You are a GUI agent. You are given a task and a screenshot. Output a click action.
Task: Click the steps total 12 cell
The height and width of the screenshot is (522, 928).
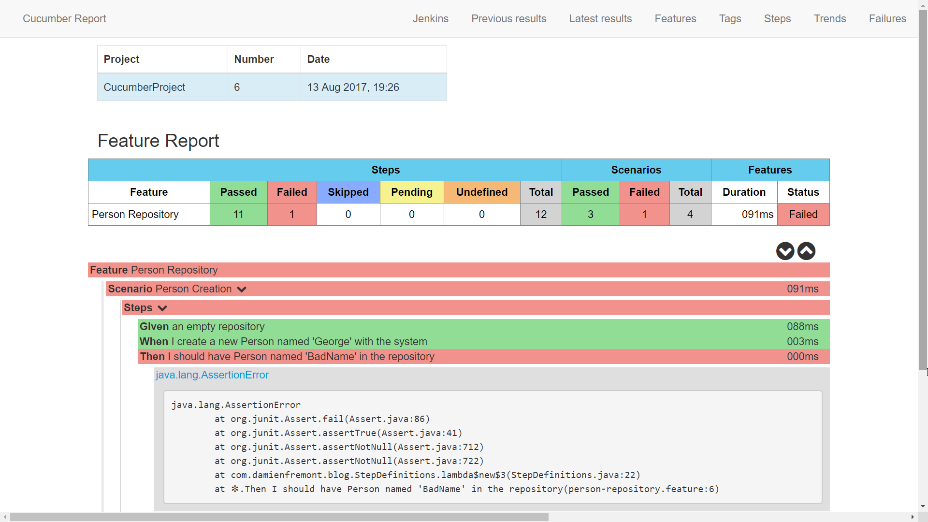541,215
